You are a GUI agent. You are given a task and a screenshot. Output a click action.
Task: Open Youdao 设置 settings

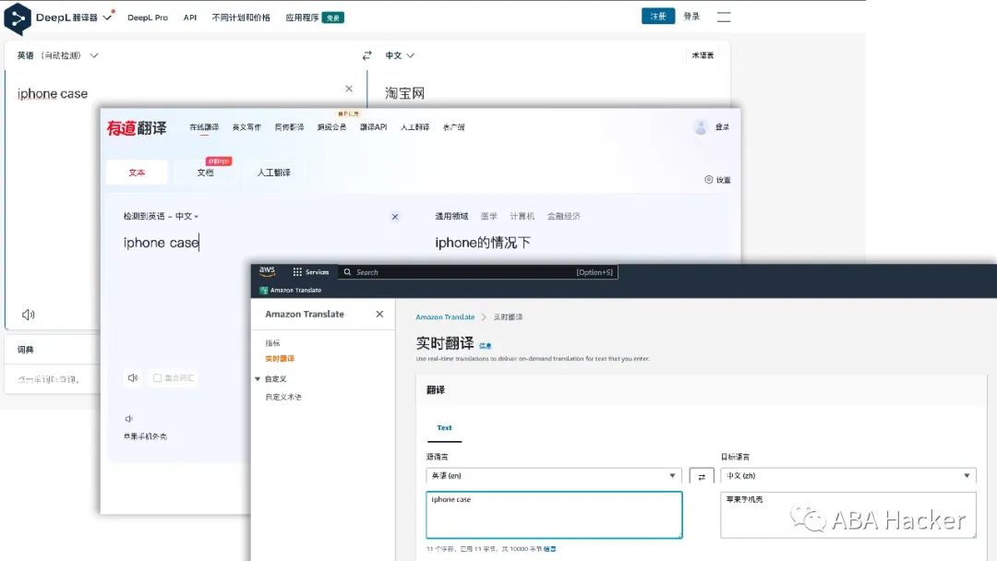[718, 180]
